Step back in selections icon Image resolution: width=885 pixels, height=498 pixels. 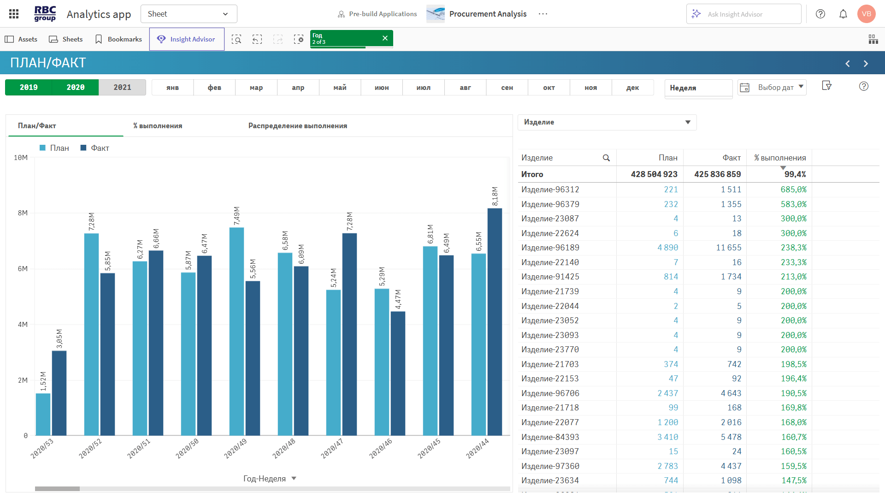(257, 39)
